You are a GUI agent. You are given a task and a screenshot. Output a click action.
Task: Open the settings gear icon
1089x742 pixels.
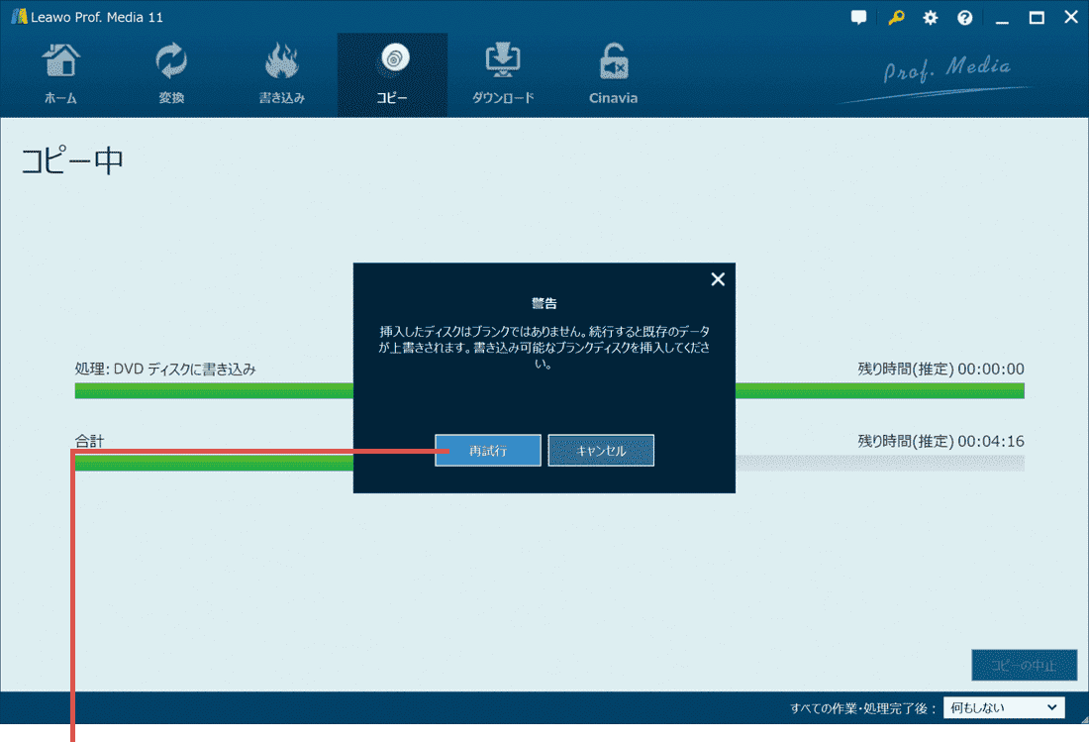tap(930, 17)
